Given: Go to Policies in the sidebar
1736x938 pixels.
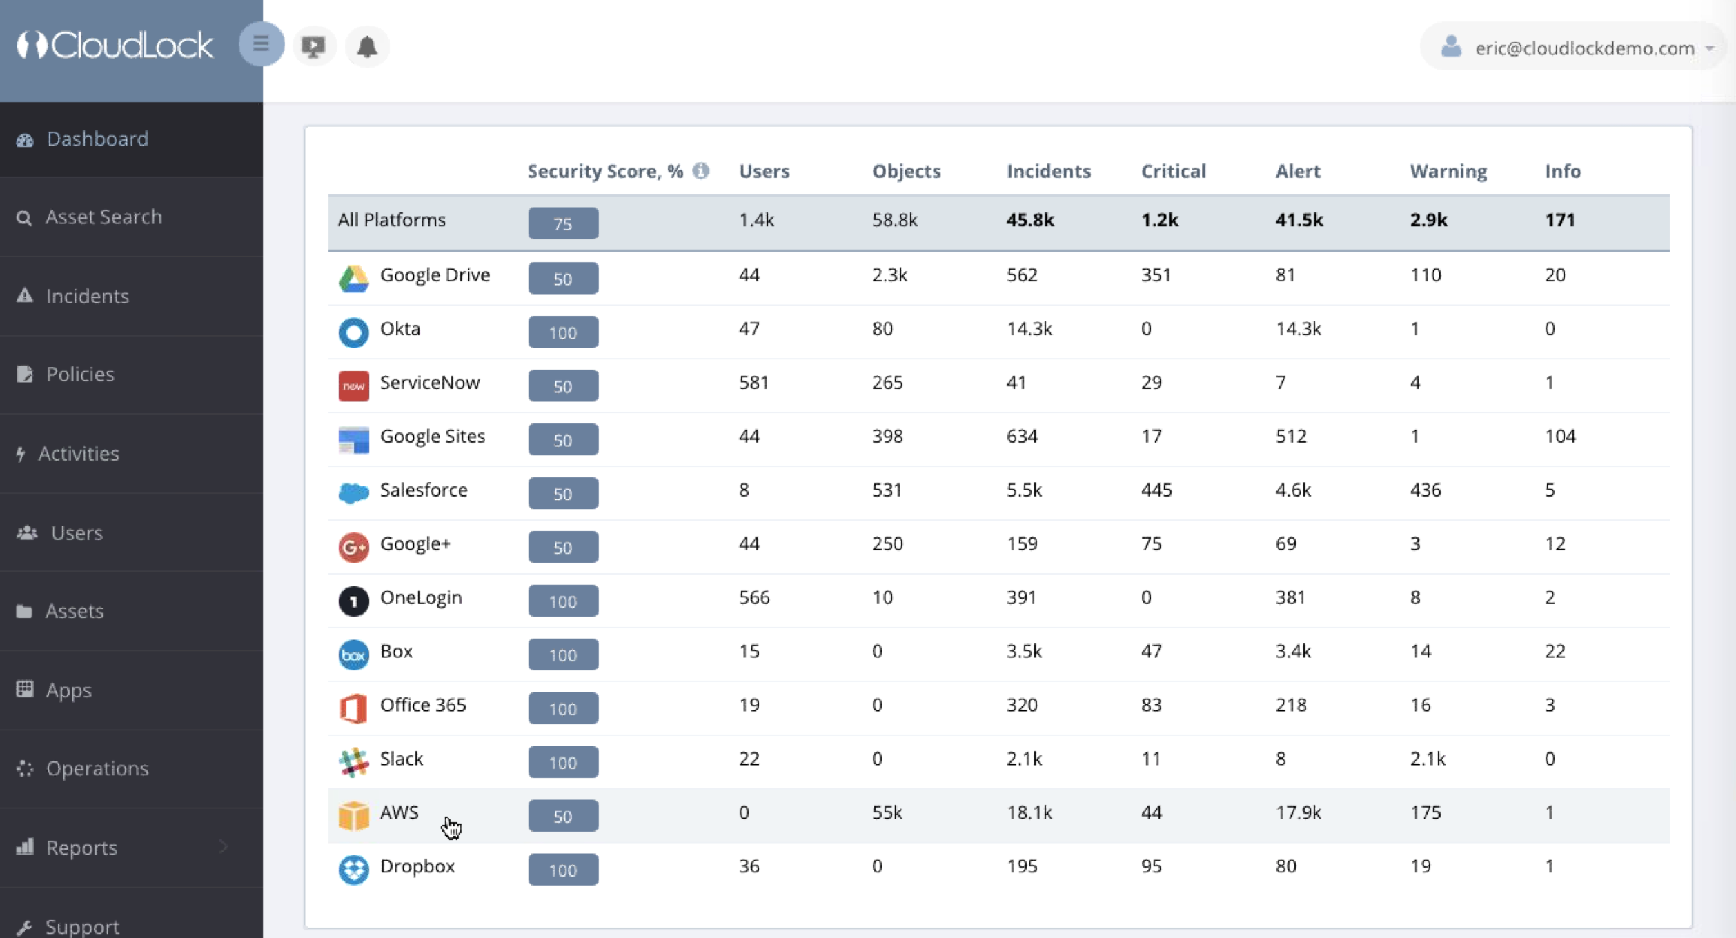Looking at the screenshot, I should pyautogui.click(x=80, y=374).
